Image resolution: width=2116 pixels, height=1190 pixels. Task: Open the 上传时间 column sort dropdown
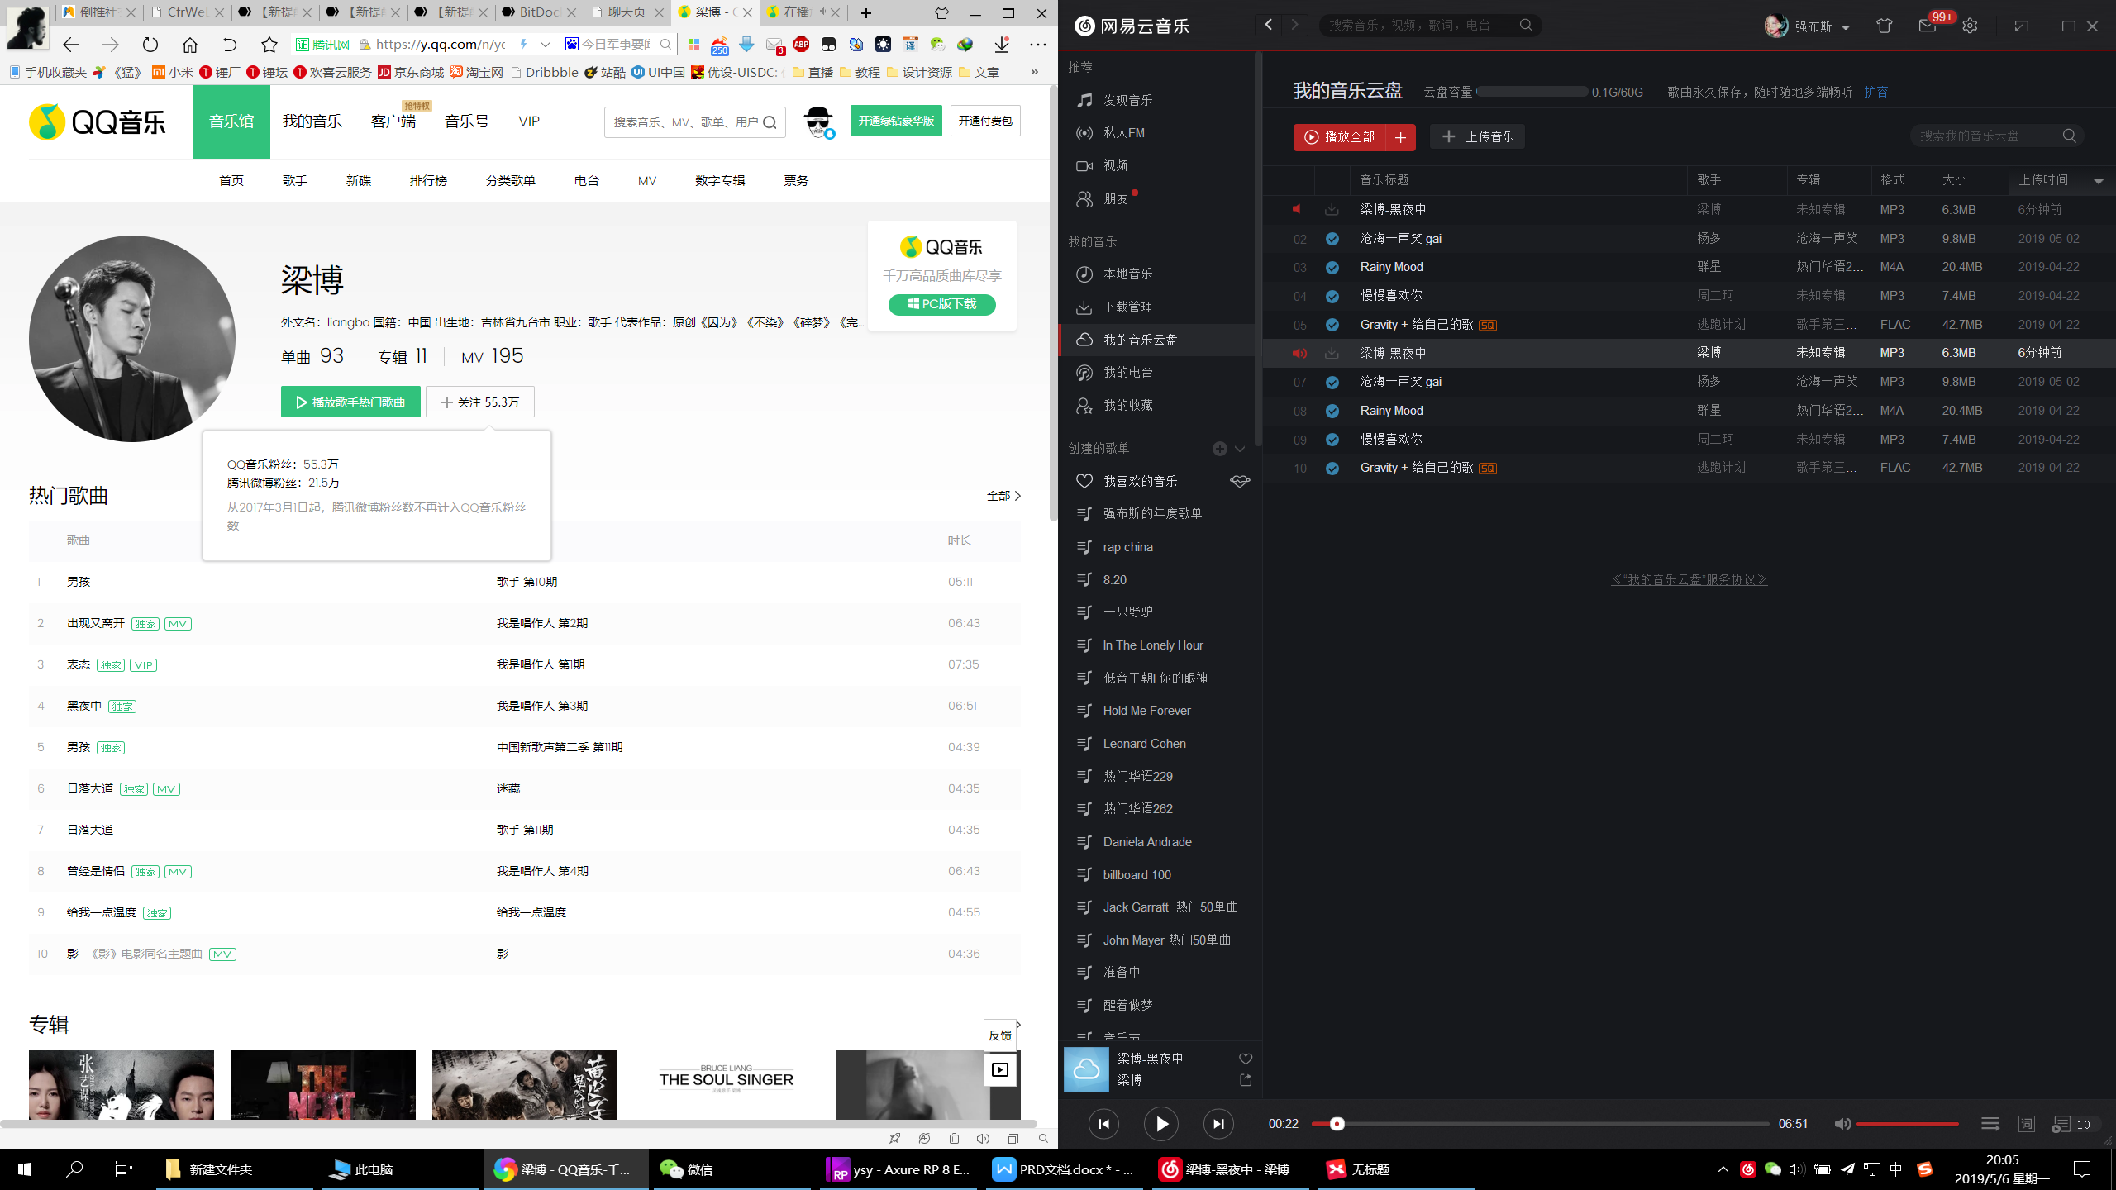point(2098,180)
